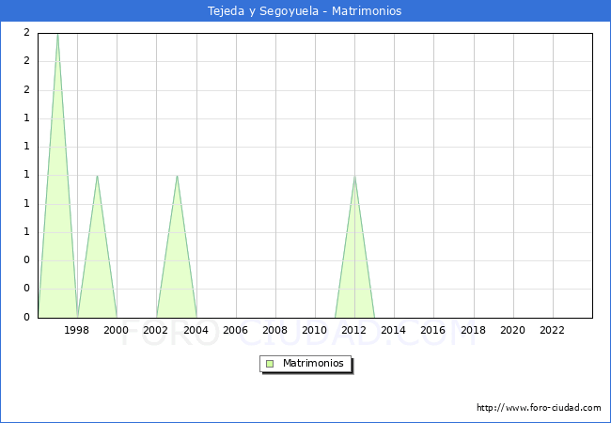
Task: Click the 2012 peak data point
Action: pos(354,176)
